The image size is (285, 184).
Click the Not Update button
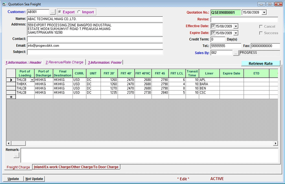pyautogui.click(x=34, y=179)
